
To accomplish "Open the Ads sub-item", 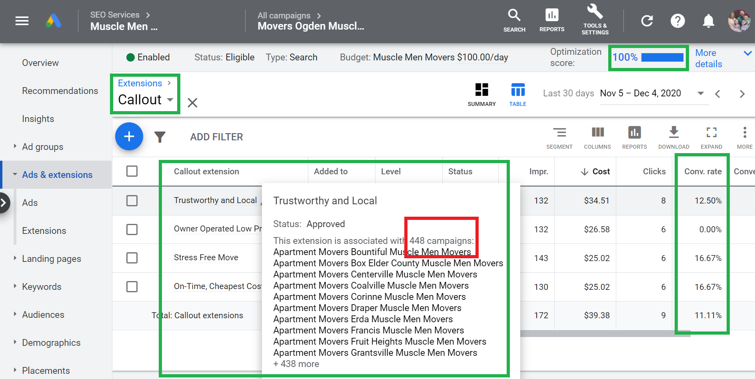I will 30,203.
